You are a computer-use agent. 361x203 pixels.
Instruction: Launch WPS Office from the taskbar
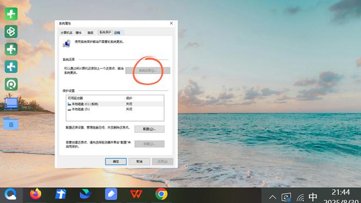[136, 194]
